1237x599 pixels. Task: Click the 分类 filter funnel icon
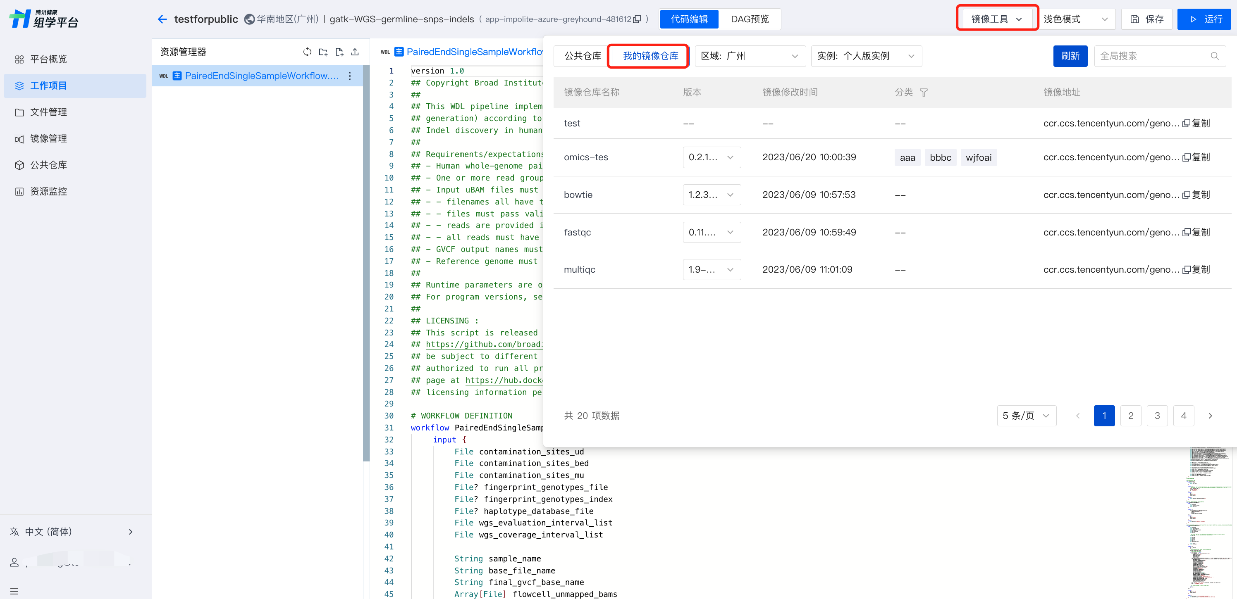(x=924, y=92)
